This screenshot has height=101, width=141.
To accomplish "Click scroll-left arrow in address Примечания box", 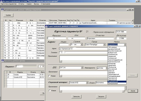I will point(61,61).
